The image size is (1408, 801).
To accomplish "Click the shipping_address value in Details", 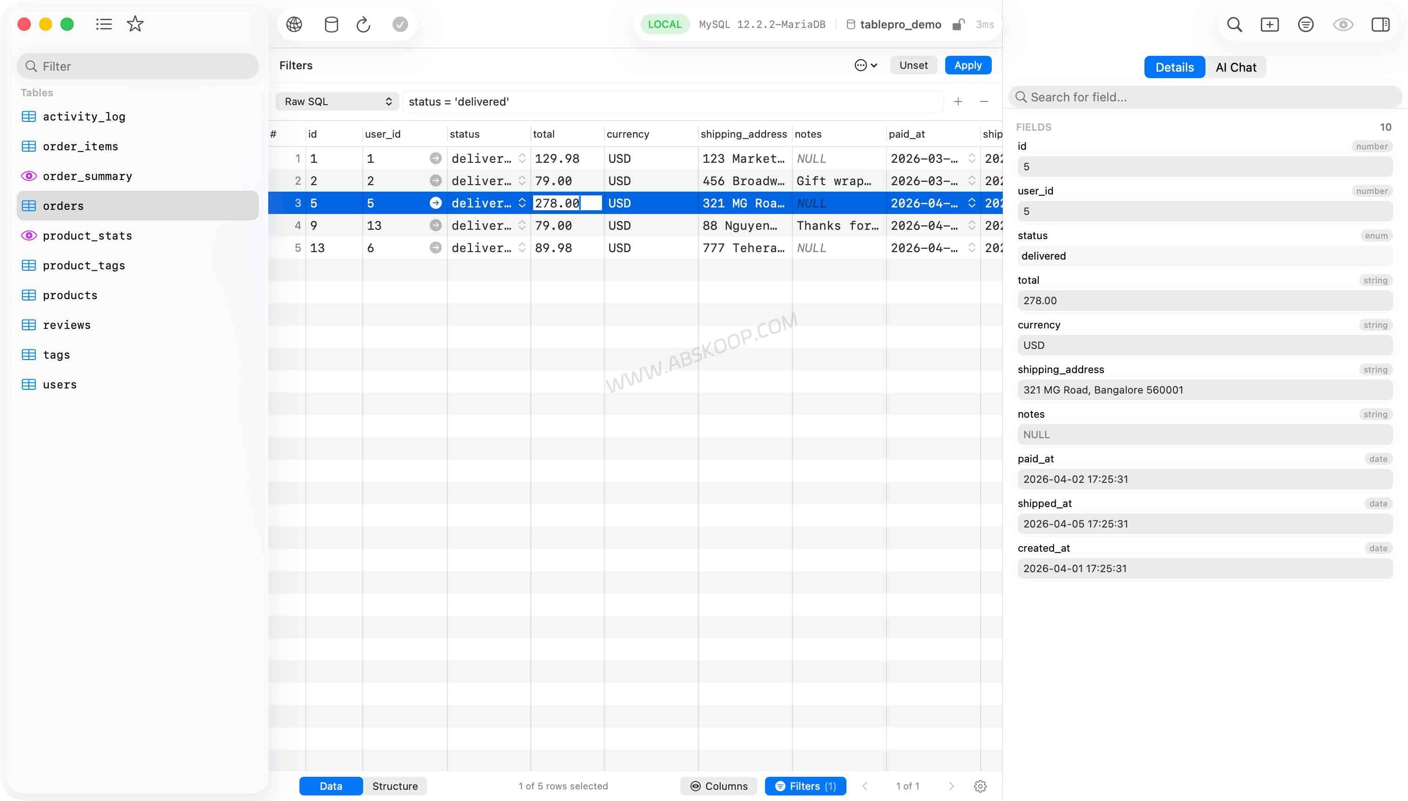I will 1205,389.
